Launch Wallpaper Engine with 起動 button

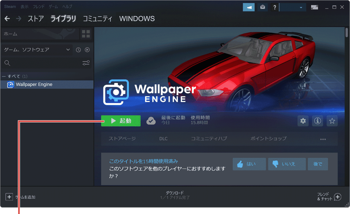[121, 121]
